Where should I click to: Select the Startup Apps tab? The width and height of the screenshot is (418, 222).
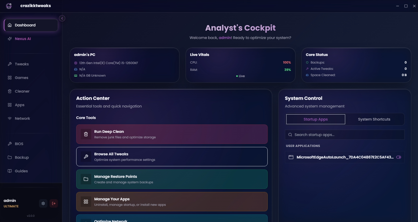316,119
